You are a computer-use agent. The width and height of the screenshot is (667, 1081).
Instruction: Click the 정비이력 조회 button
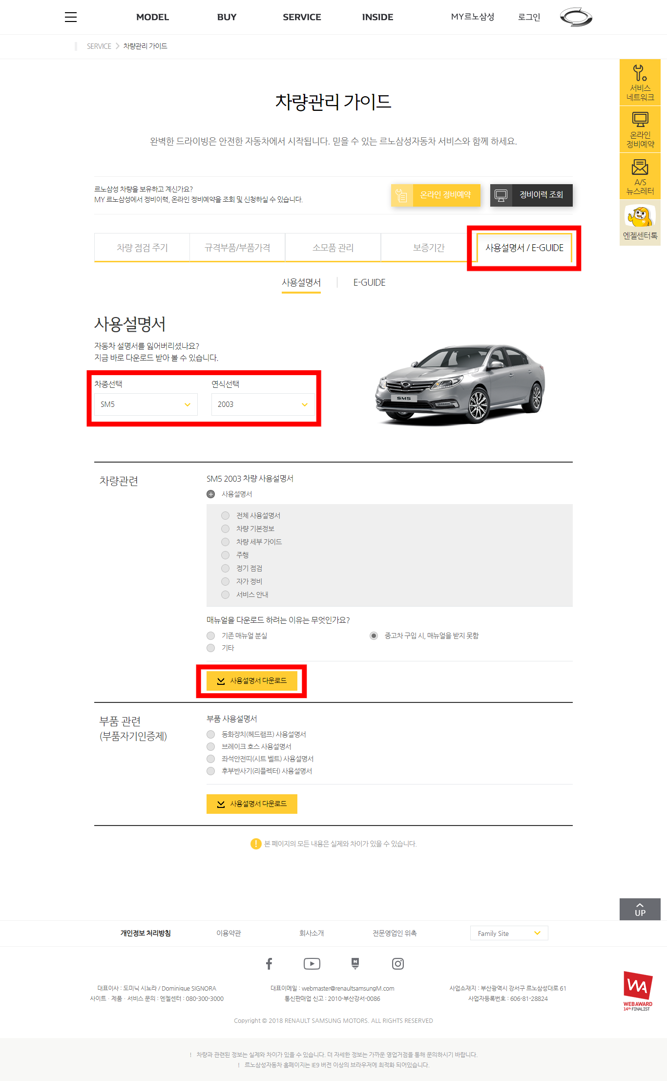point(531,195)
